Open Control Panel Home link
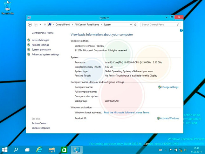Image resolution: width=205 pixels, height=154 pixels. coord(43,33)
